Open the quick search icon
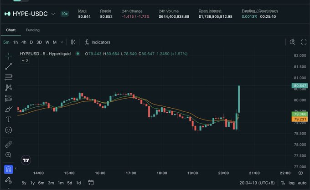Screen dimensions: 310x190 pos(292,42)
